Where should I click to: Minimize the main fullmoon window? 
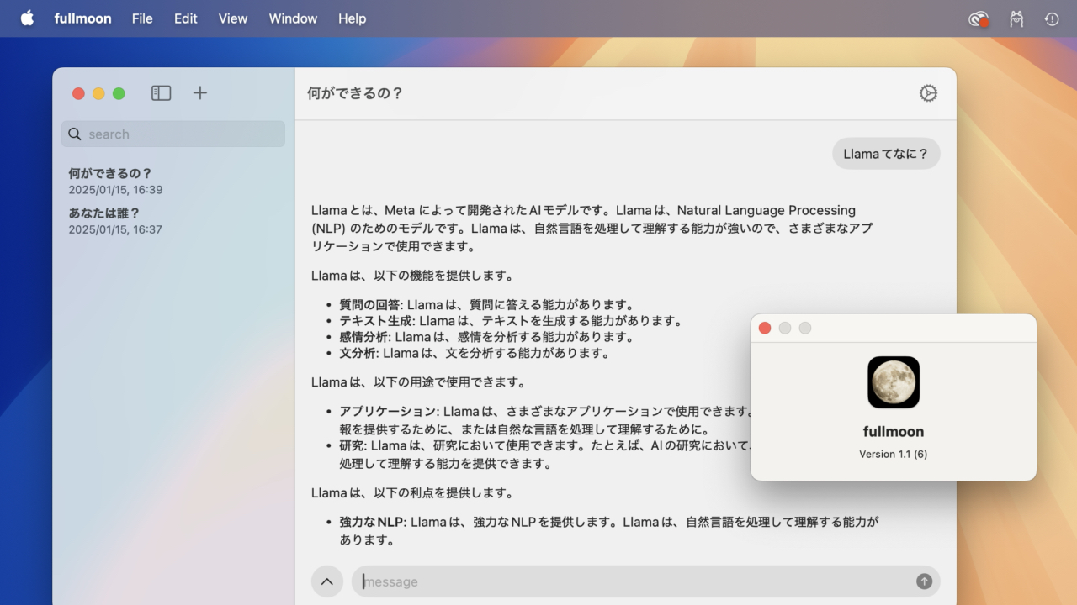pos(98,93)
